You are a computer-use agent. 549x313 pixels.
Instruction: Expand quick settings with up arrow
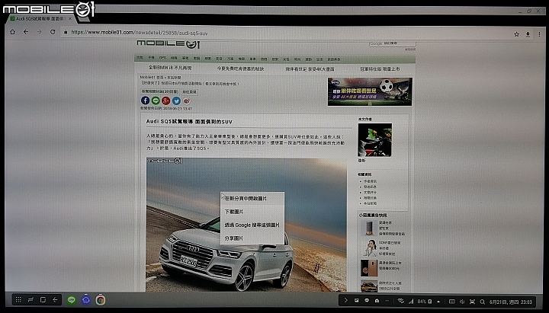pyautogui.click(x=438, y=302)
